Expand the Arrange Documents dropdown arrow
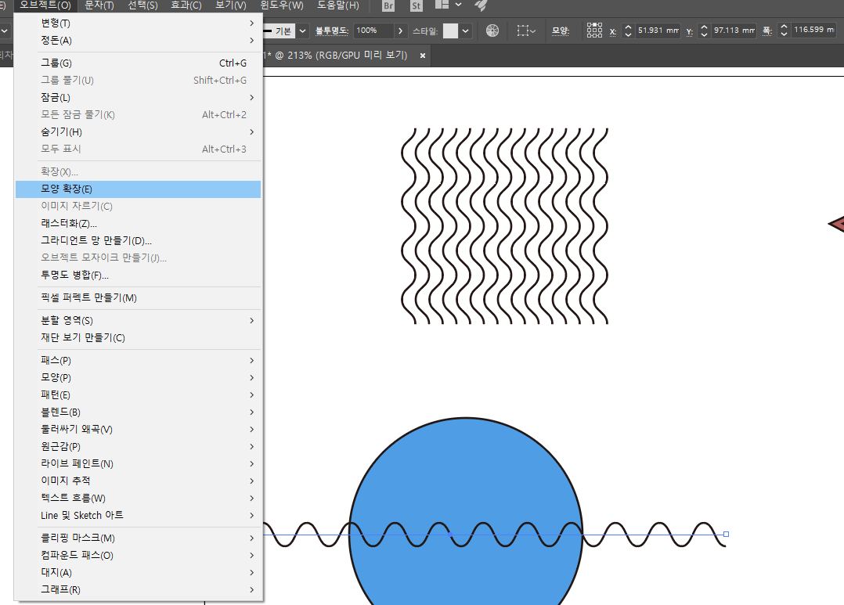The image size is (844, 605). click(458, 5)
